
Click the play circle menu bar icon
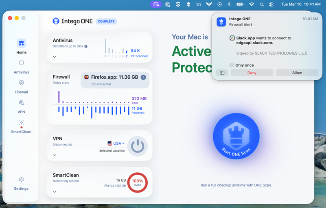219,4
